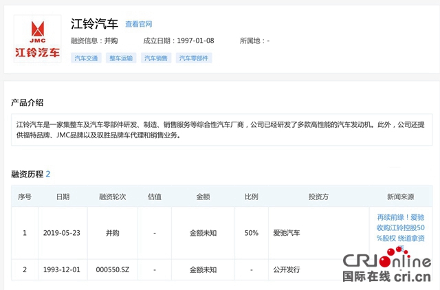This screenshot has height=290, width=440.
Task: Click the 序号 column header
Action: pos(25,197)
